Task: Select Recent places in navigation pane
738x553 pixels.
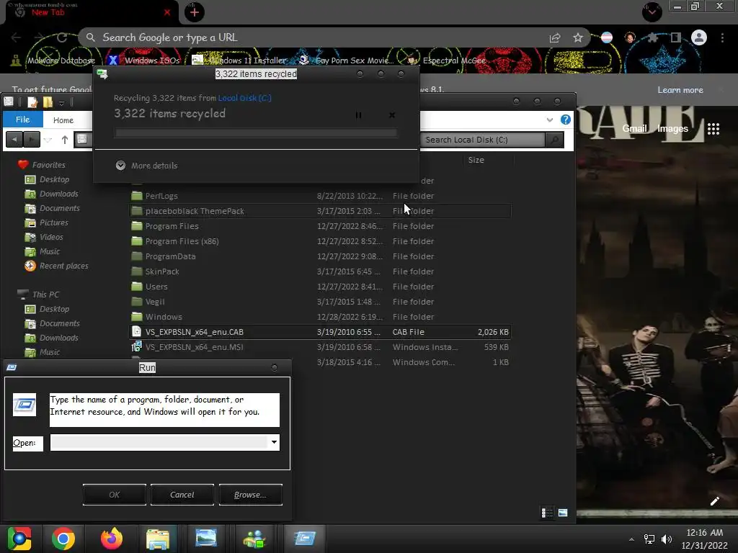Action: click(56, 266)
